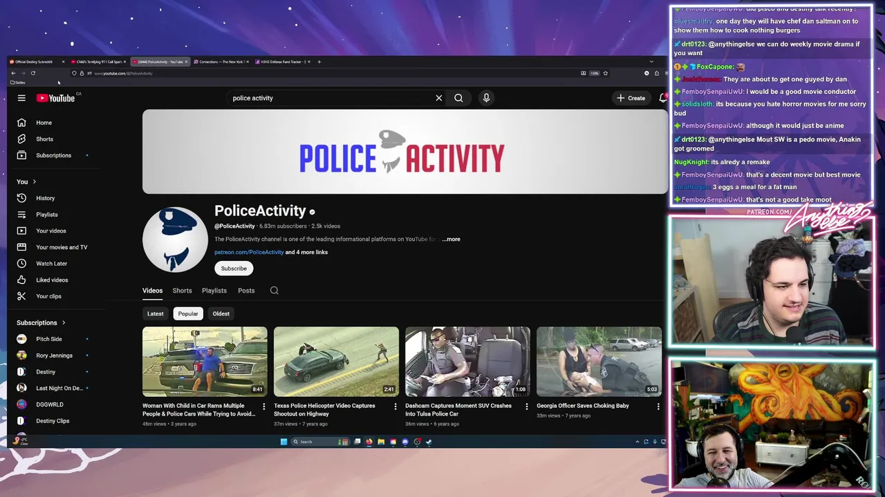Click the magnifier search button
The image size is (885, 497).
pos(458,98)
